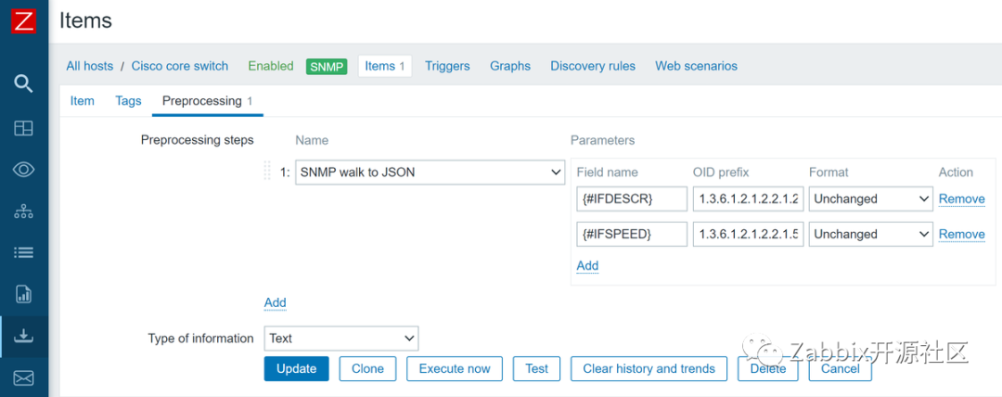Screen dimensions: 1002x397
Task: Open Type of information dropdown
Action: click(340, 339)
